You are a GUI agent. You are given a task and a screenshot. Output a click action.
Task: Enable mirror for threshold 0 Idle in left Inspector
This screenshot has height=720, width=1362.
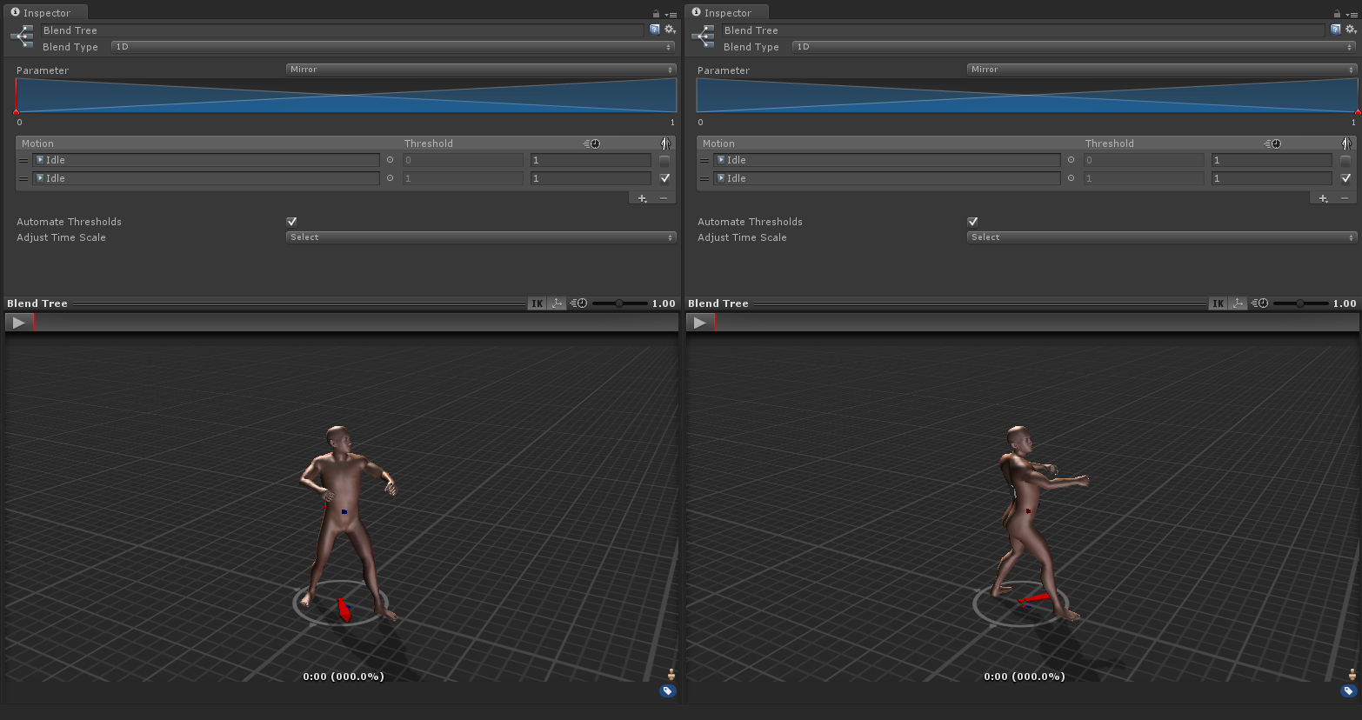[664, 161]
